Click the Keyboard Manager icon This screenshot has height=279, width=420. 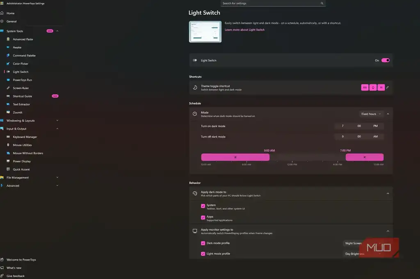[x=8, y=137]
